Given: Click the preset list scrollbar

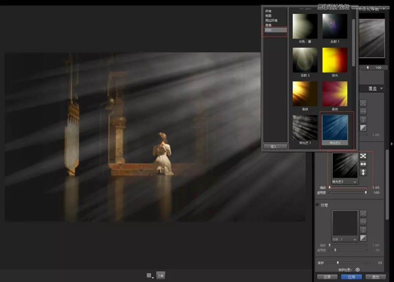Looking at the screenshot, I should [x=354, y=43].
